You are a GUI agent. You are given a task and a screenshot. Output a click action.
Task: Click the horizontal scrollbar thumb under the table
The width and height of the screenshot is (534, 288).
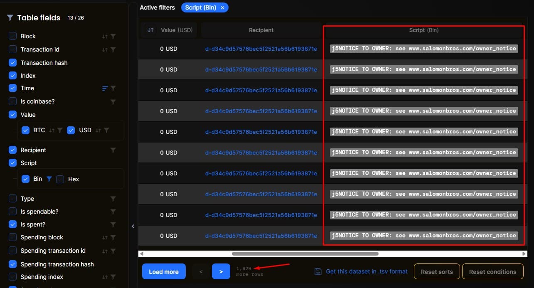tap(305, 254)
